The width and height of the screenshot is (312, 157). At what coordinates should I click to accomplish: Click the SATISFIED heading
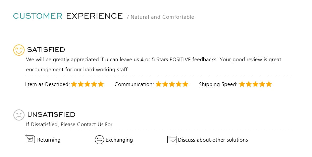point(46,50)
